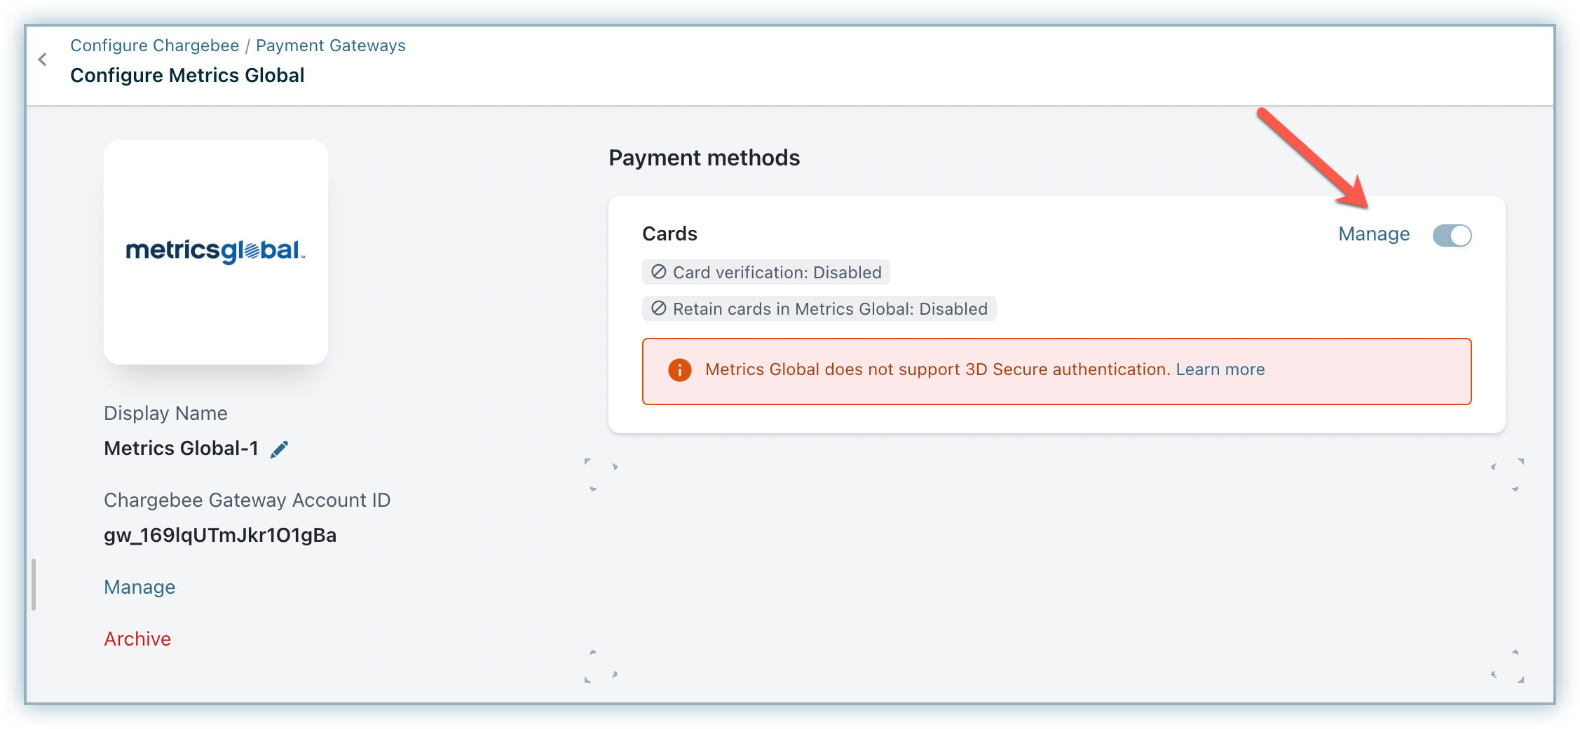Open Manage link in Cards section

tap(1373, 234)
